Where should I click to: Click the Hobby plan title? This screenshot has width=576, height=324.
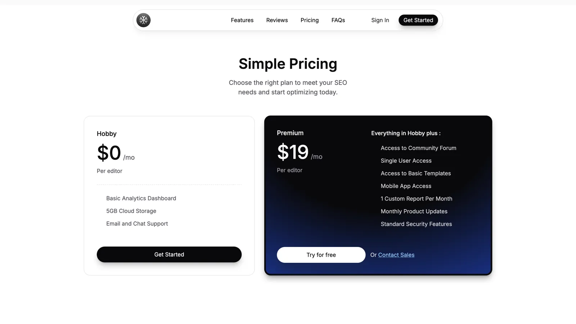point(107,134)
